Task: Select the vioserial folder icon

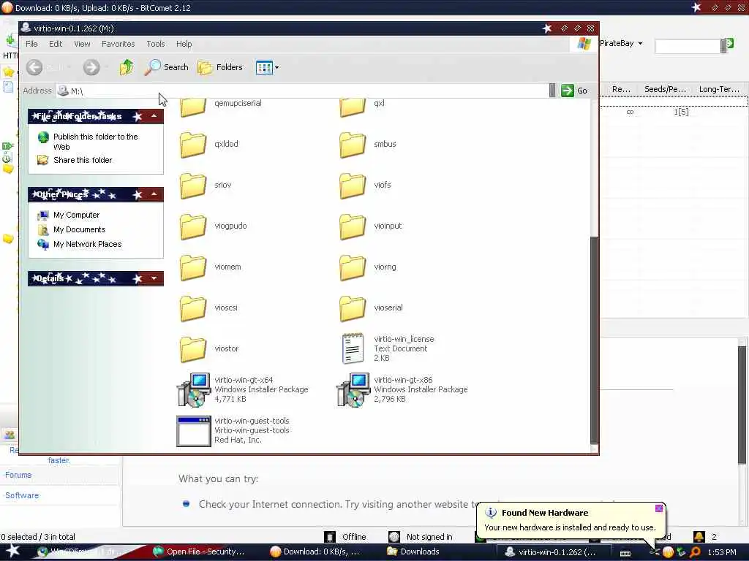Action: click(x=352, y=309)
